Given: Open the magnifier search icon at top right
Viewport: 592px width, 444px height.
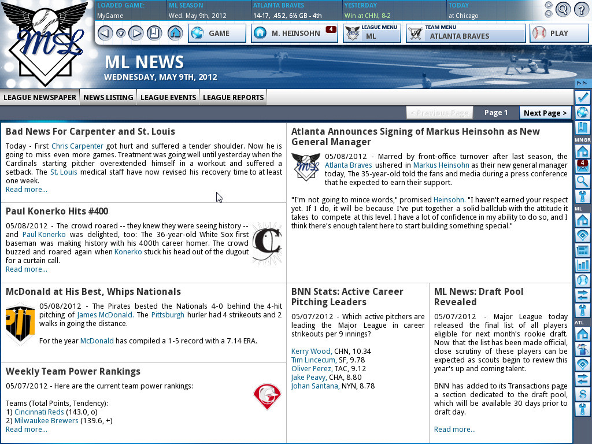Looking at the screenshot, I should coord(563,9).
